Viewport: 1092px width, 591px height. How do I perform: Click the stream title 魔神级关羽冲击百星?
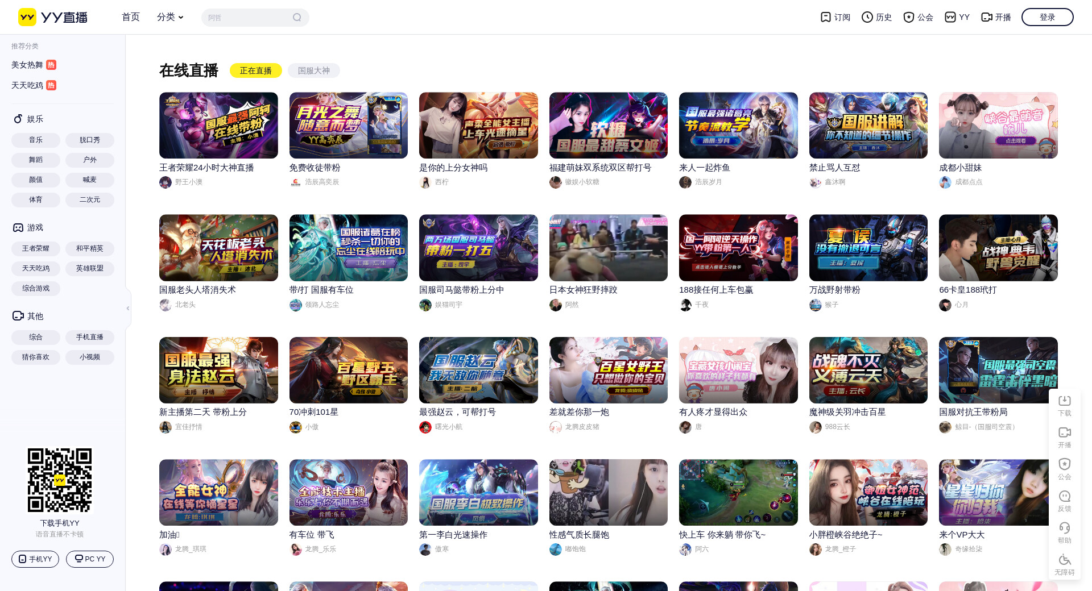coord(847,412)
